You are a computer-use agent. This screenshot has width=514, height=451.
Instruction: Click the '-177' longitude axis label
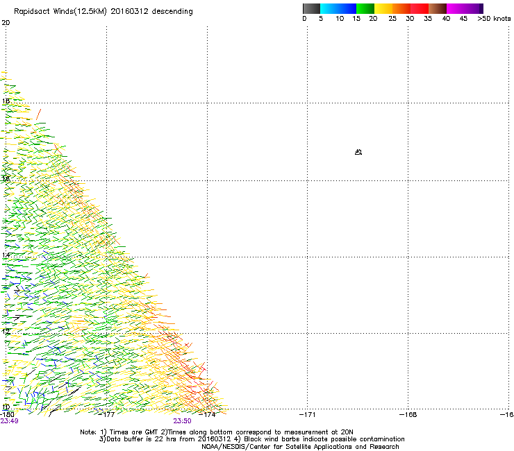(106, 415)
